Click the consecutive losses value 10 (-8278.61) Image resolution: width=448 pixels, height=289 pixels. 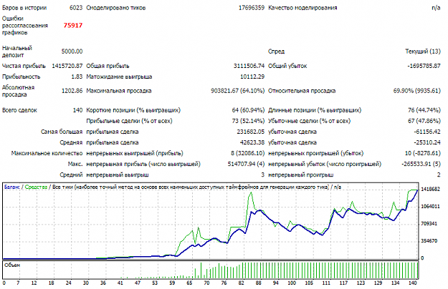(x=423, y=153)
